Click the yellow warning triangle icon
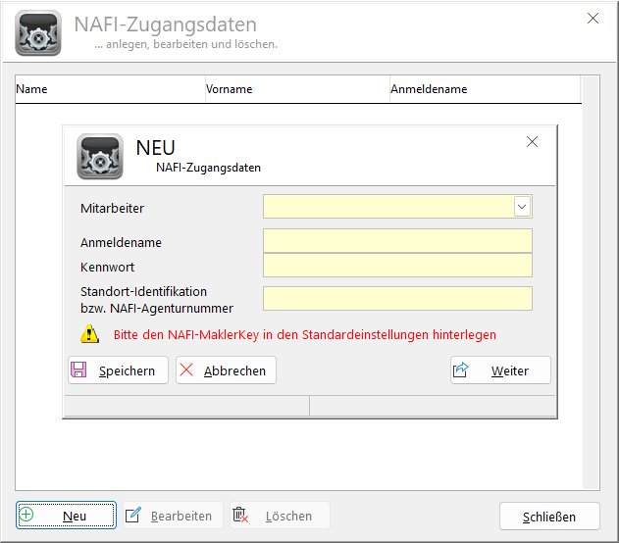Viewport: 619px width, 543px height. (x=90, y=334)
